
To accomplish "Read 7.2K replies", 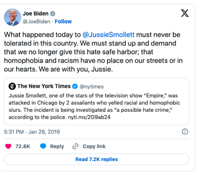I will tap(96, 159).
